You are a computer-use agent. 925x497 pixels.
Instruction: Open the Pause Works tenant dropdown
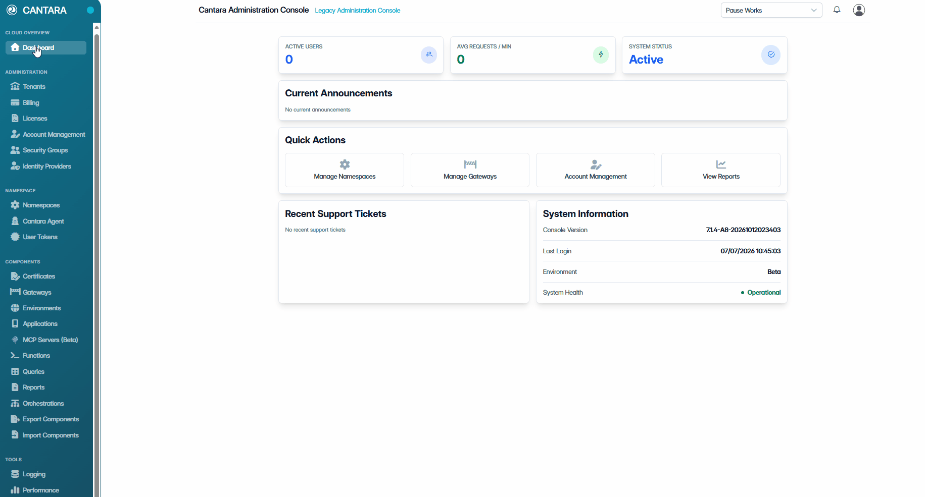(x=771, y=10)
